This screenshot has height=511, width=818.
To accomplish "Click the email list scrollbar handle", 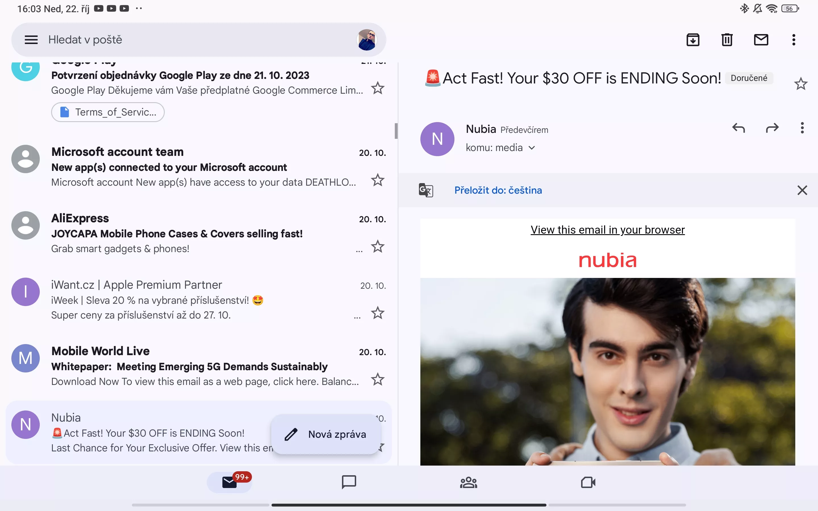I will click(x=396, y=131).
